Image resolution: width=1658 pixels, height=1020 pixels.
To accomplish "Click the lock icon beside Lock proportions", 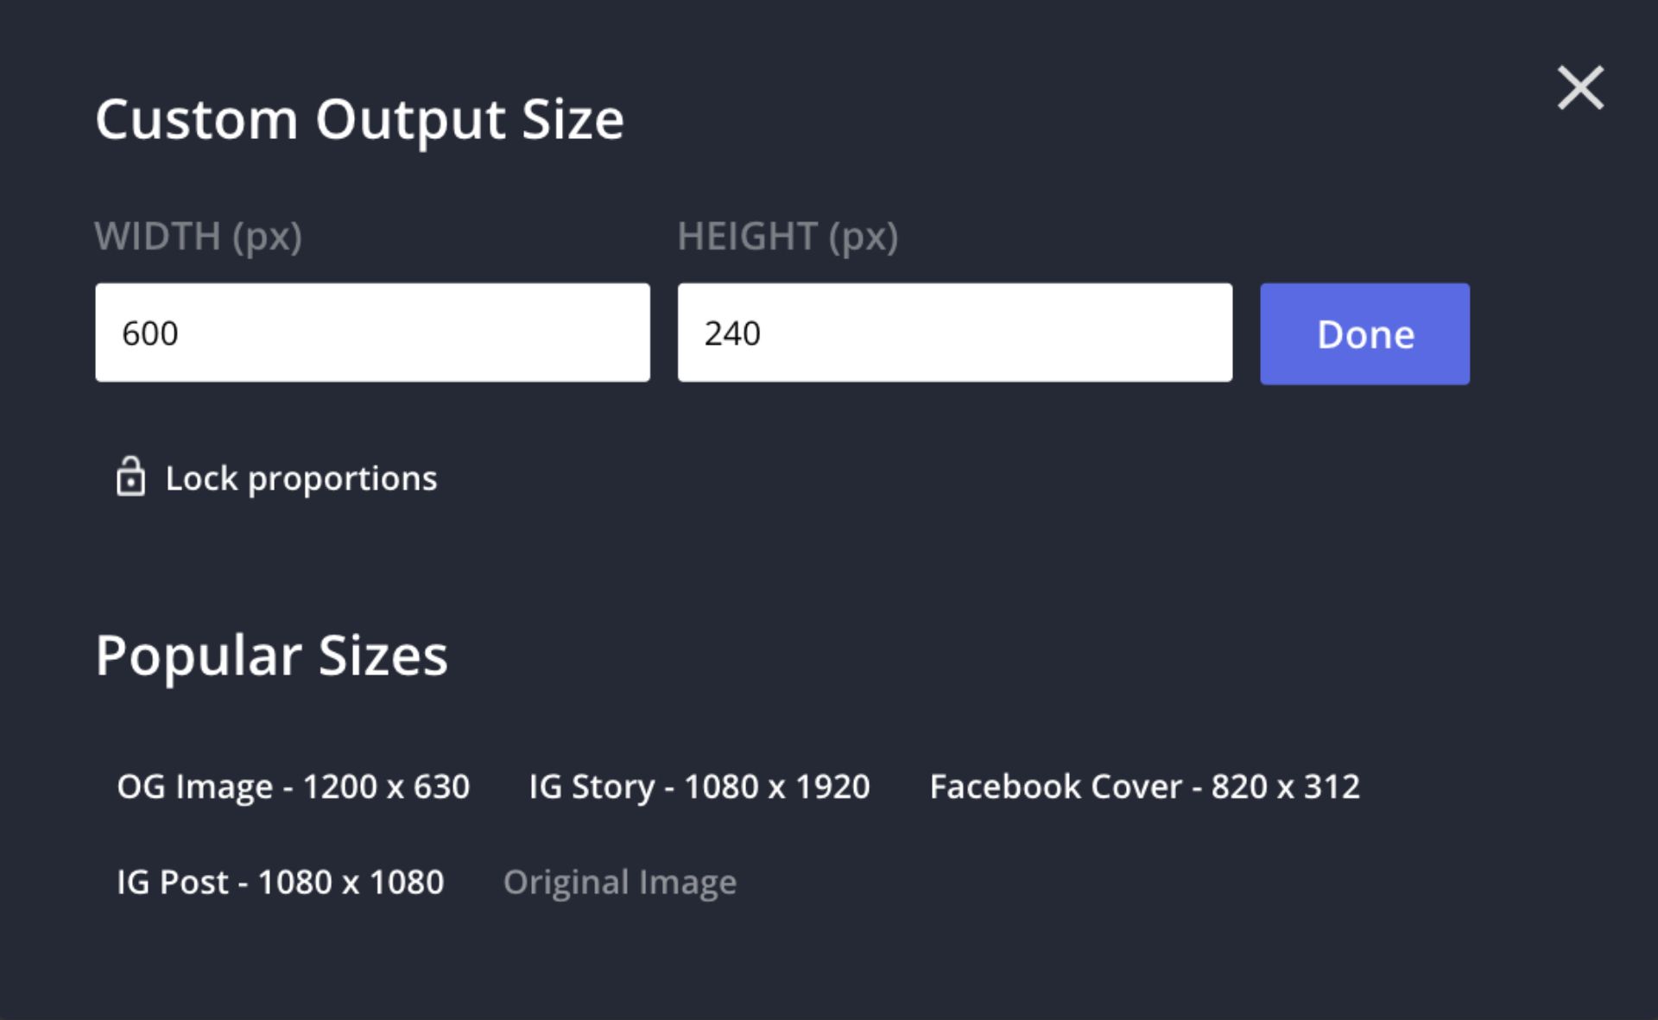I will pyautogui.click(x=130, y=478).
